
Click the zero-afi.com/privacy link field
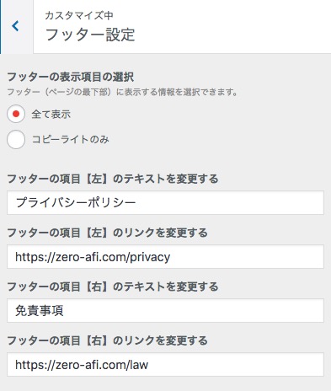tap(165, 256)
